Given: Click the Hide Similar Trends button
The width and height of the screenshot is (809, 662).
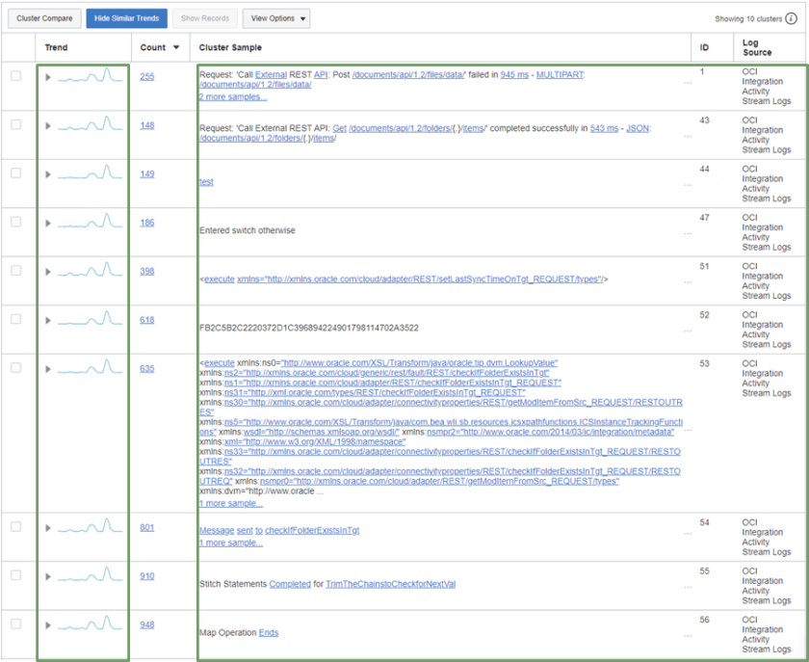Looking at the screenshot, I should pyautogui.click(x=126, y=17).
